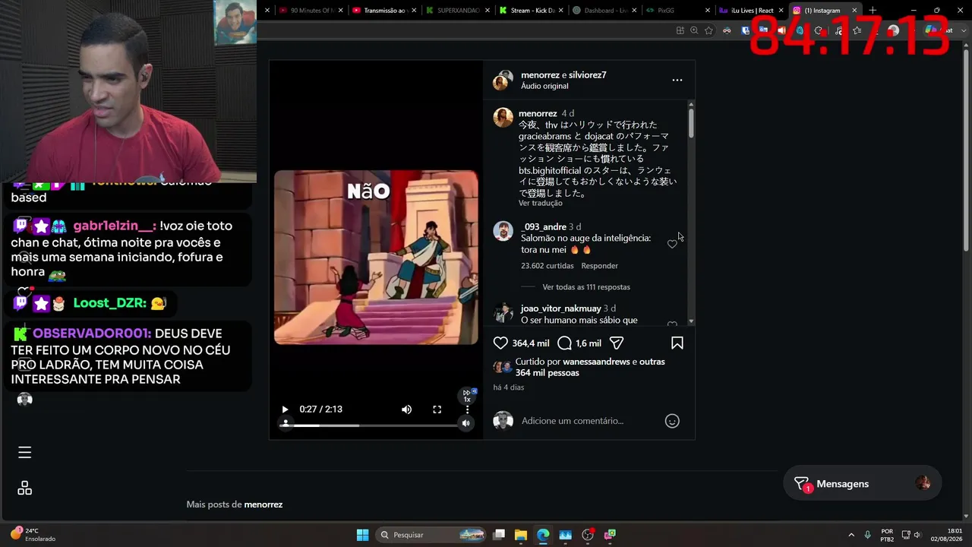This screenshot has width=972, height=547.
Task: Open the taskbar volume control
Action: pyautogui.click(x=917, y=535)
